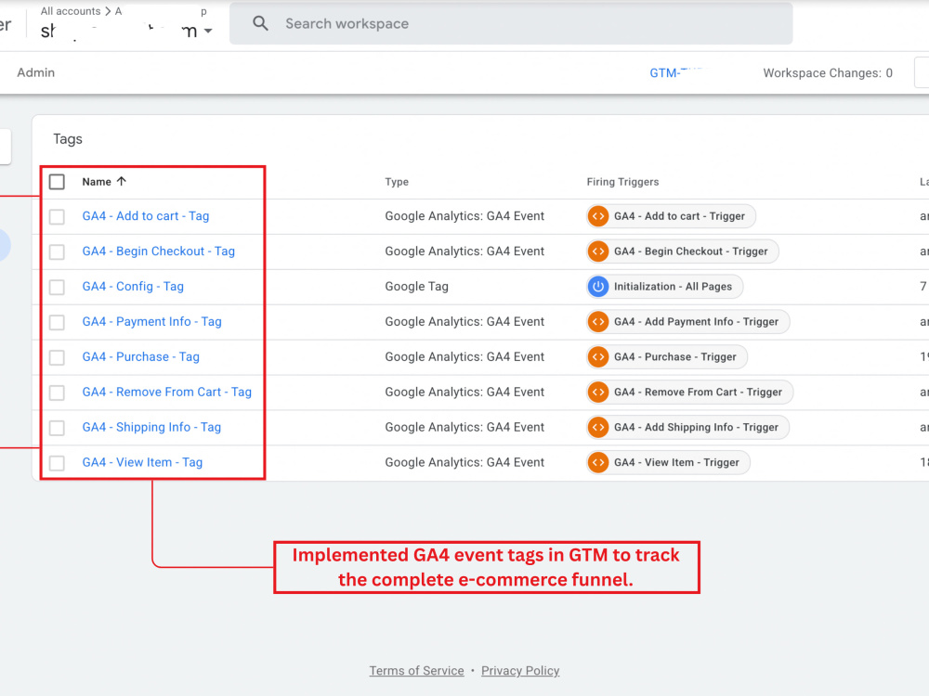Screen dimensions: 929x696
Task: Open the GA4 - Shipping Info - Tag
Action: pyautogui.click(x=151, y=427)
